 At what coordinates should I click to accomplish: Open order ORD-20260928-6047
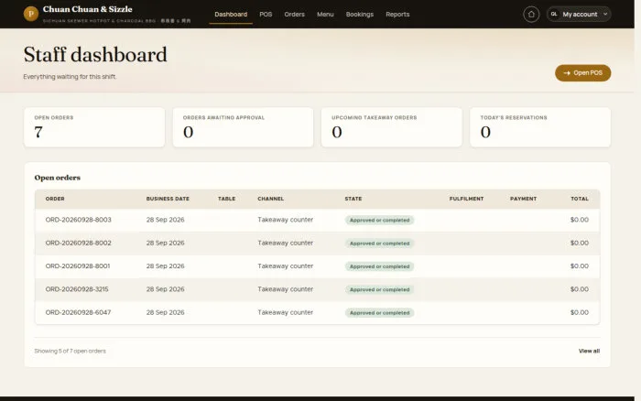(x=78, y=312)
